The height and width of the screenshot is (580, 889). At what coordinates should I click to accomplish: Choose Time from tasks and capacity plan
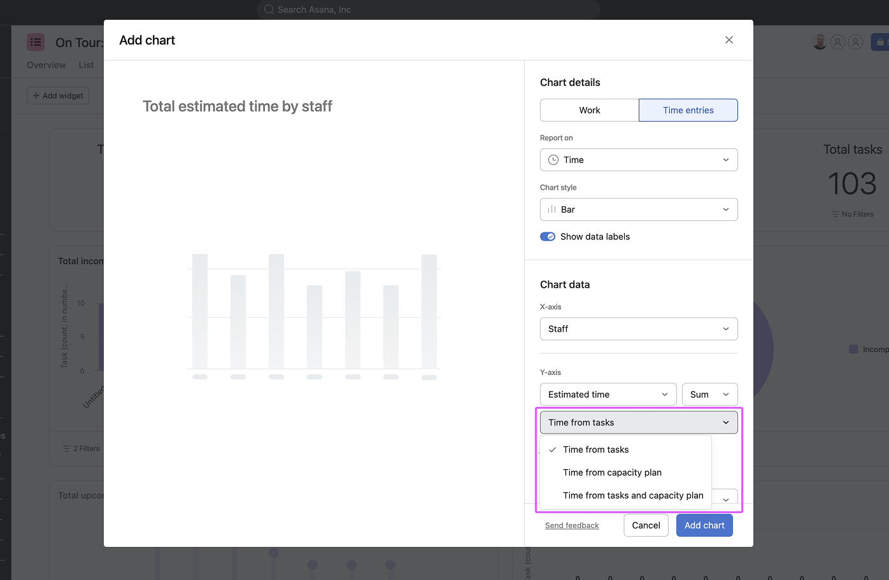[x=633, y=495]
